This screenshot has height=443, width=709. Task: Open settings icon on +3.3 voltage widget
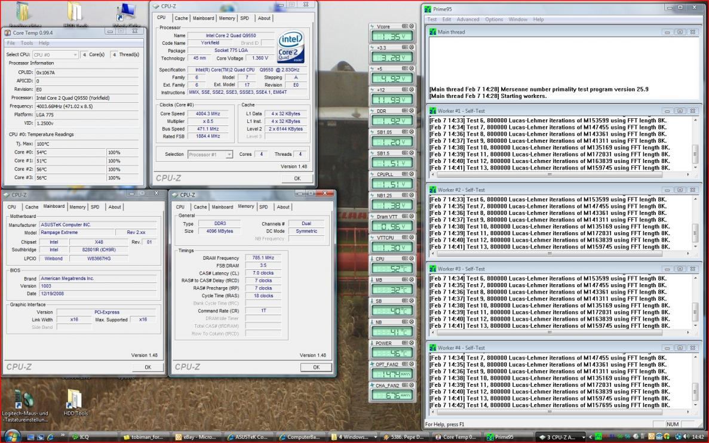pos(405,47)
